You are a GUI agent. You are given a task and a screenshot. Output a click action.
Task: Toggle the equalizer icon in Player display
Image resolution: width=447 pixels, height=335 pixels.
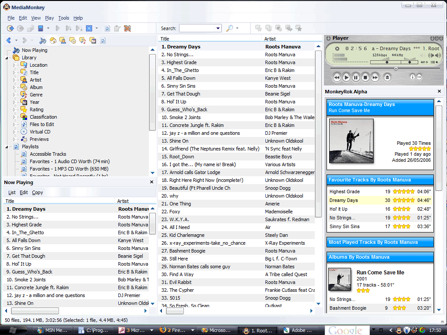click(424, 62)
